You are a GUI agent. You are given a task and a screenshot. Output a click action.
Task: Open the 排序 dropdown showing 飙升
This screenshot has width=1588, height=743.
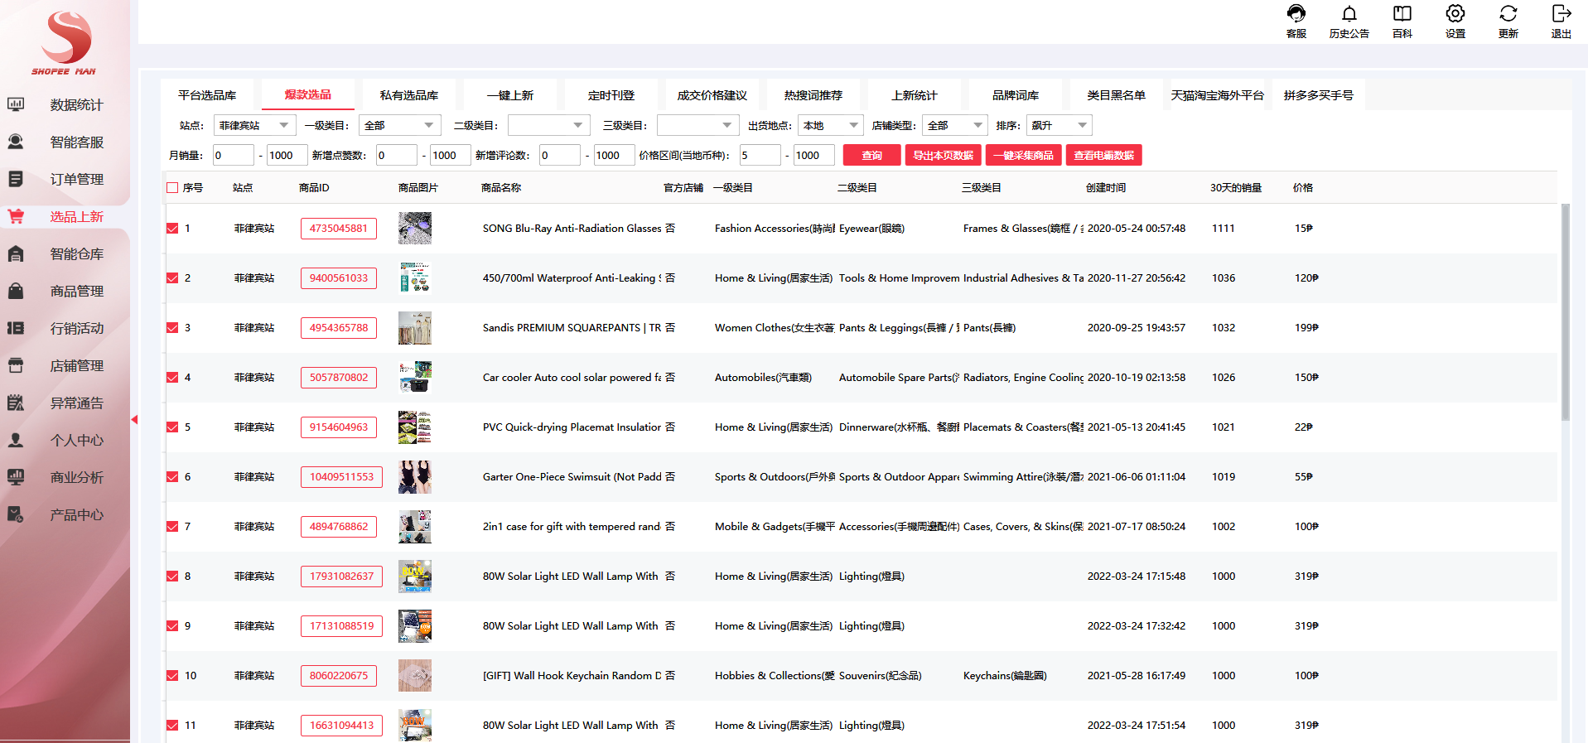point(1059,125)
